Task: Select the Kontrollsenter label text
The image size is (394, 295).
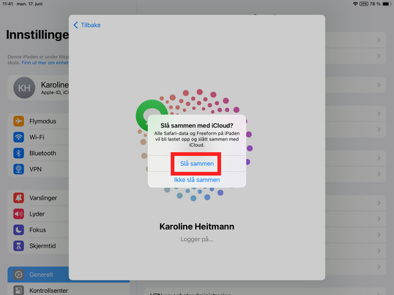Action: (x=49, y=291)
